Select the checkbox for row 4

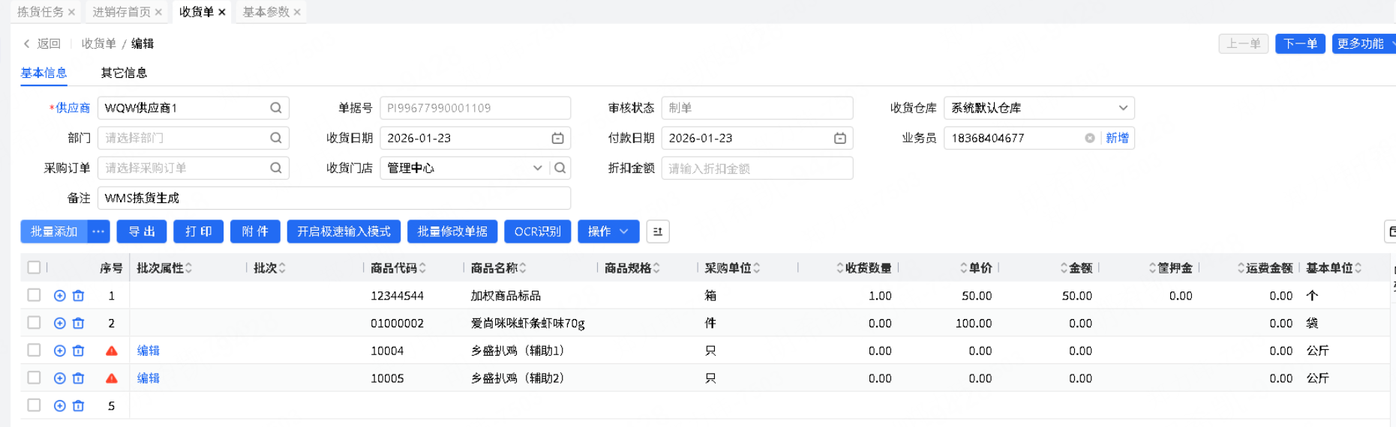pos(34,378)
